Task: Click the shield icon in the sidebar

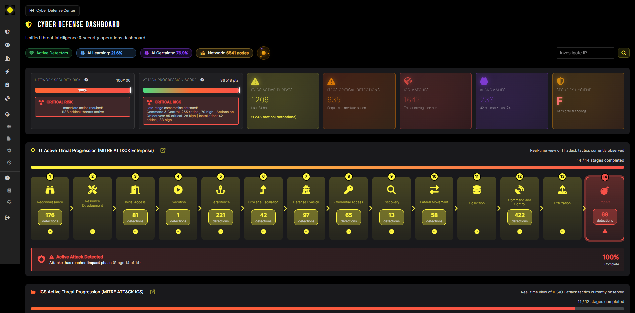Action: [7, 32]
